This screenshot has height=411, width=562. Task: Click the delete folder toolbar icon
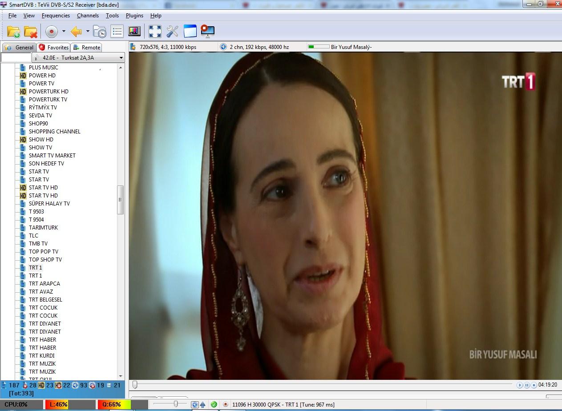click(31, 32)
